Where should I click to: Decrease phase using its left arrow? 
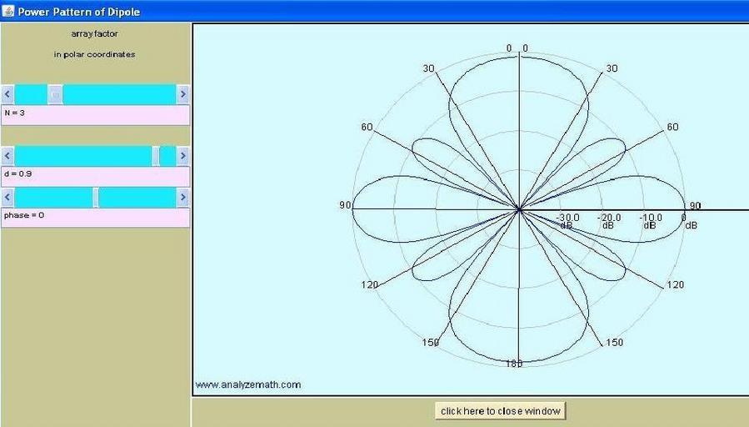(7, 198)
